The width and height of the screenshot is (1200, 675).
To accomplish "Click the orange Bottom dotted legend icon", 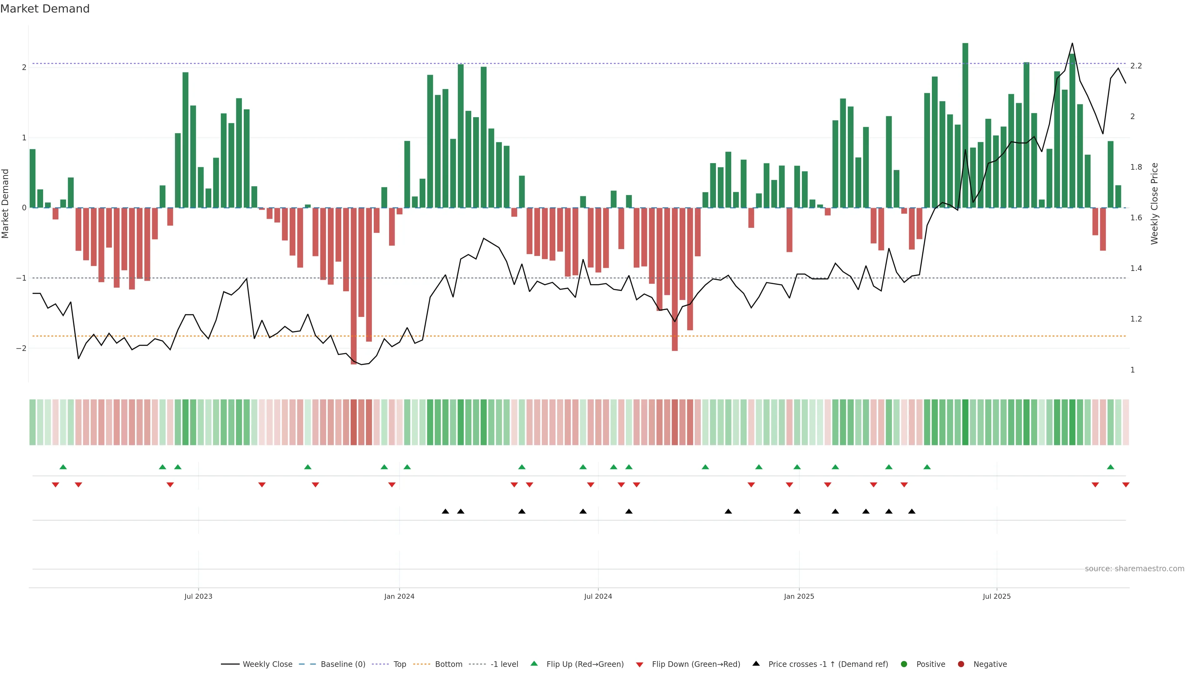I will click(422, 664).
